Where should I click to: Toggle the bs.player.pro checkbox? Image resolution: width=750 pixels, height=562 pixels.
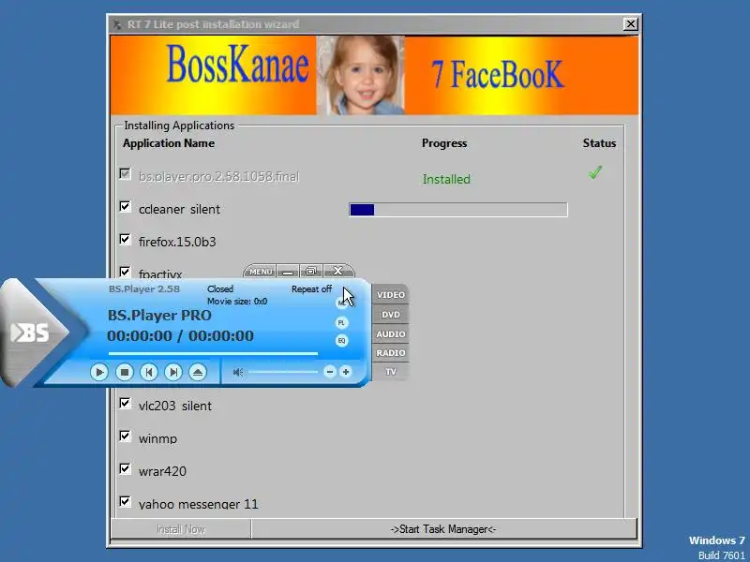pyautogui.click(x=125, y=173)
